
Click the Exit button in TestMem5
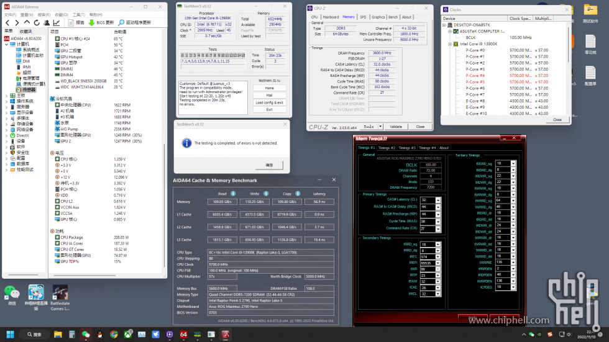point(270,110)
